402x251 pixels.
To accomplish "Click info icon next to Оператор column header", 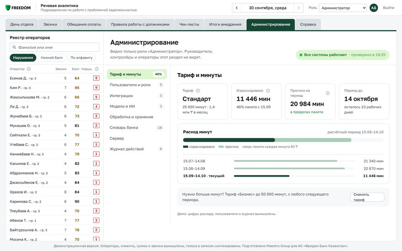I will click(x=29, y=69).
